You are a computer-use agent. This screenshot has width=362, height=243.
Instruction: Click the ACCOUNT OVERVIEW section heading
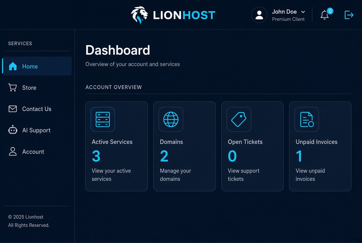click(x=113, y=87)
